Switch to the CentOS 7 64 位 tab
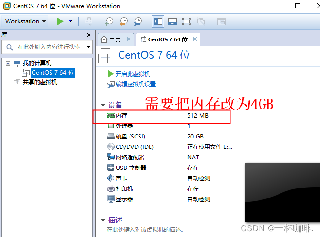Image resolution: width=320 pixels, height=237 pixels. pyautogui.click(x=168, y=39)
